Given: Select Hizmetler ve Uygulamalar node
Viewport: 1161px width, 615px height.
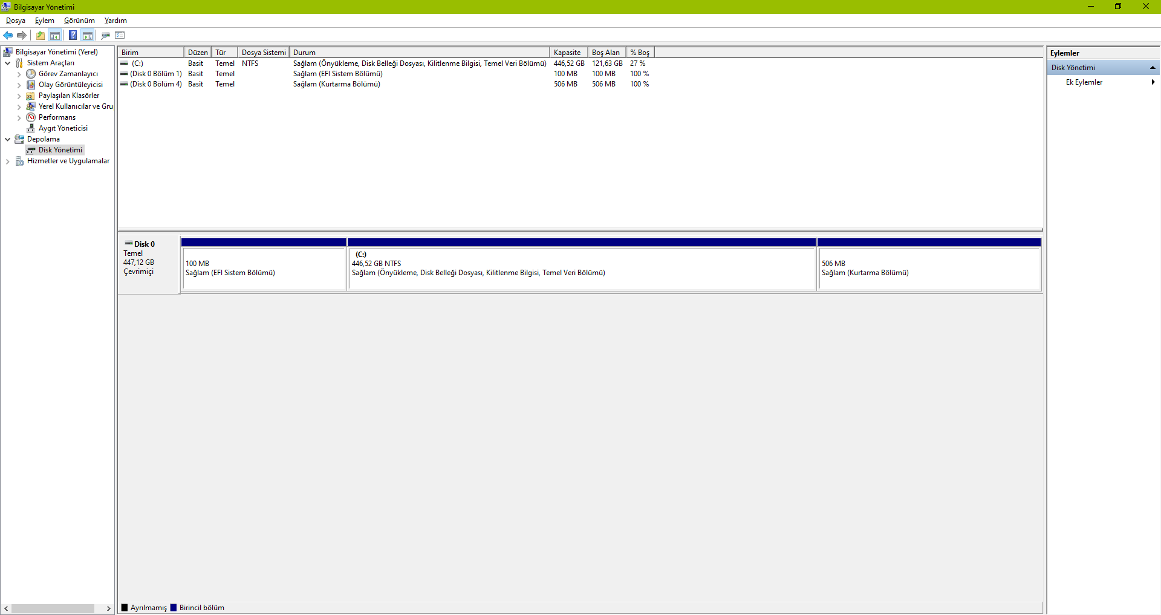Looking at the screenshot, I should pyautogui.click(x=68, y=161).
